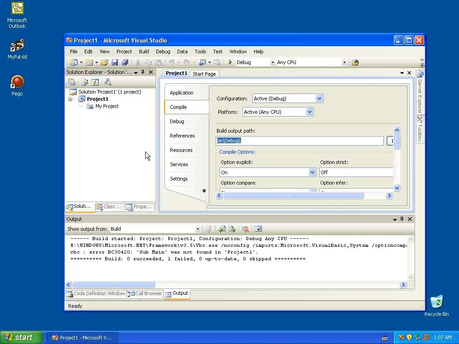This screenshot has height=344, width=459.
Task: Open the Microsoft Outlook desktop icon
Action: (17, 15)
